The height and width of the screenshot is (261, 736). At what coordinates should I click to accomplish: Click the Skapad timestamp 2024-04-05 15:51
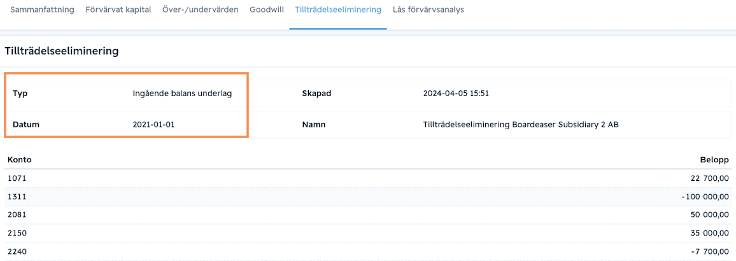click(456, 94)
